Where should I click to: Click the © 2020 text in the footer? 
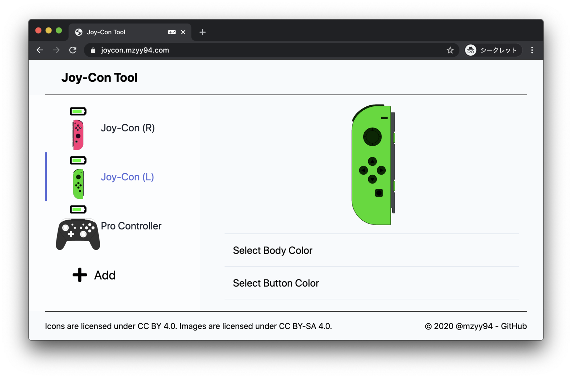(x=439, y=326)
